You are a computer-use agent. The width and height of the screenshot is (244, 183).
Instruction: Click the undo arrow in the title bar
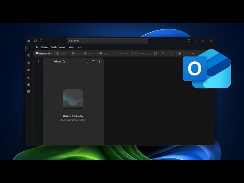pos(41,41)
